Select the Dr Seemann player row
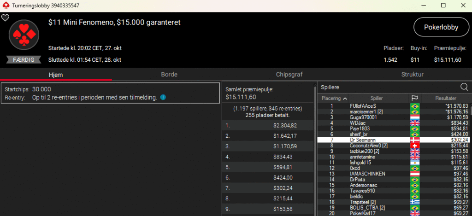 click(x=363, y=140)
